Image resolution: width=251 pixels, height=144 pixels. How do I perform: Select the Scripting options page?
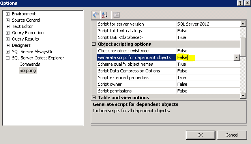(28, 70)
